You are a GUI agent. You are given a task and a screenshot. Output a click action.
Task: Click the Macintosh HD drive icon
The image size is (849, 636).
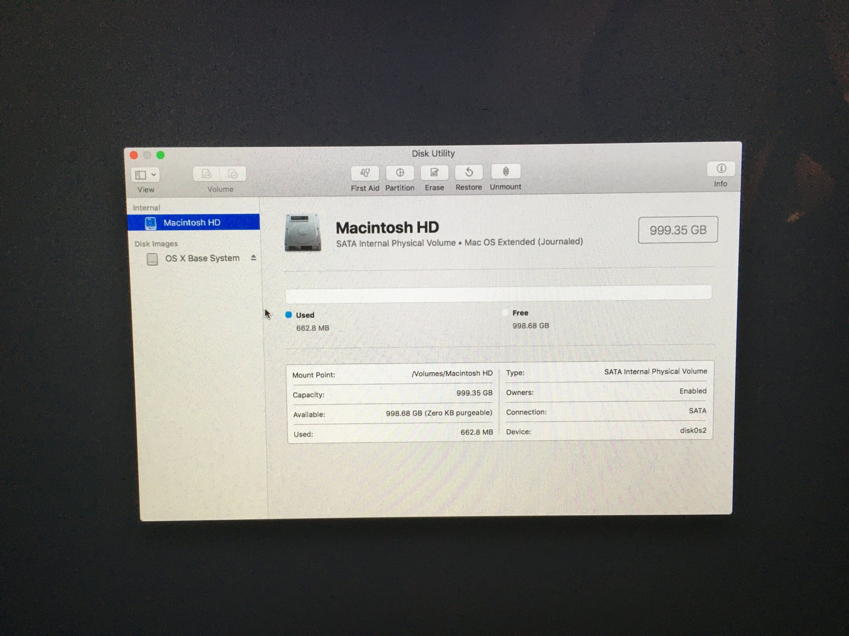click(303, 232)
